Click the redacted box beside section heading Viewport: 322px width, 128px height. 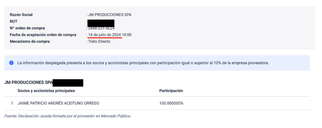[68, 83]
